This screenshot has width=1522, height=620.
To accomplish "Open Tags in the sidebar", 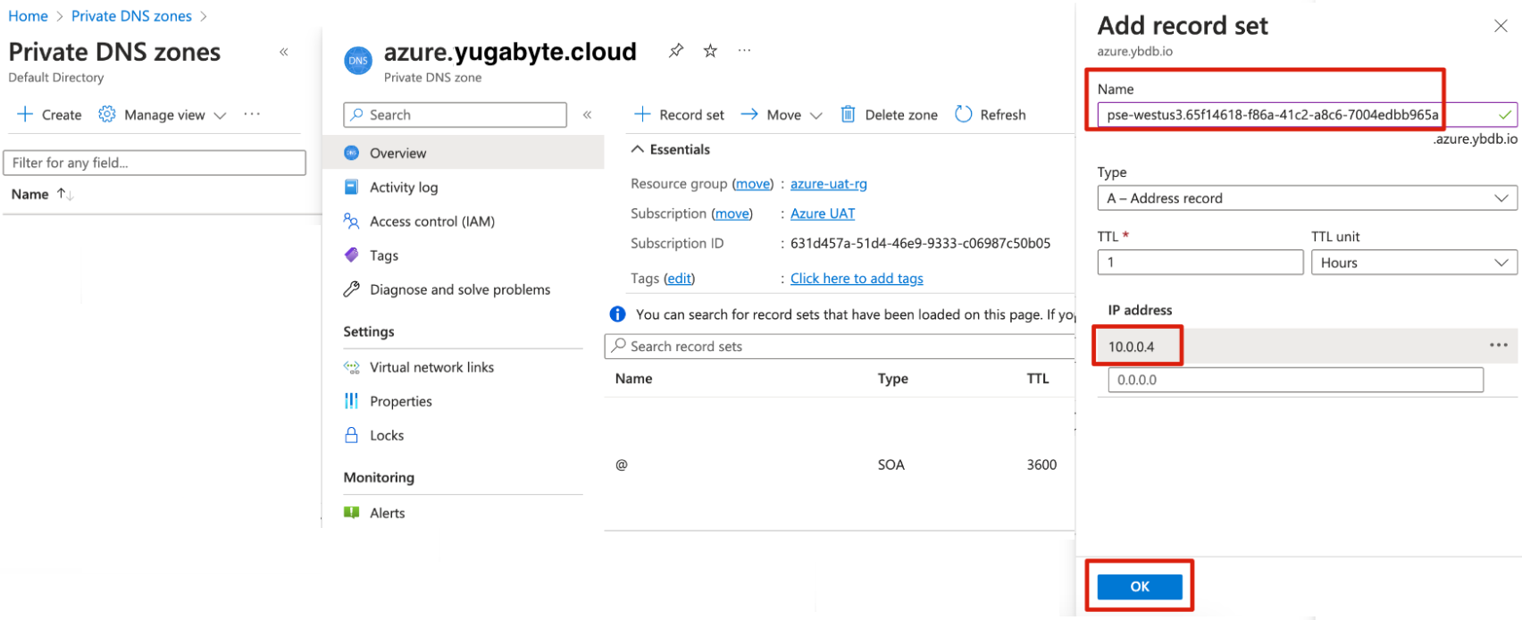I will [384, 256].
